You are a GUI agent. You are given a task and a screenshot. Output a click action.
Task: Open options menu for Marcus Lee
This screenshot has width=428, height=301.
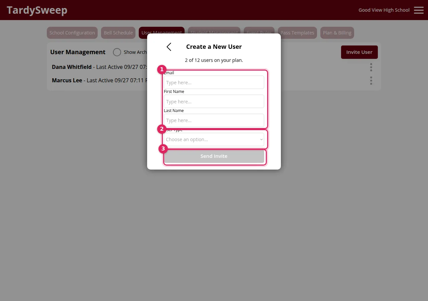click(x=371, y=81)
